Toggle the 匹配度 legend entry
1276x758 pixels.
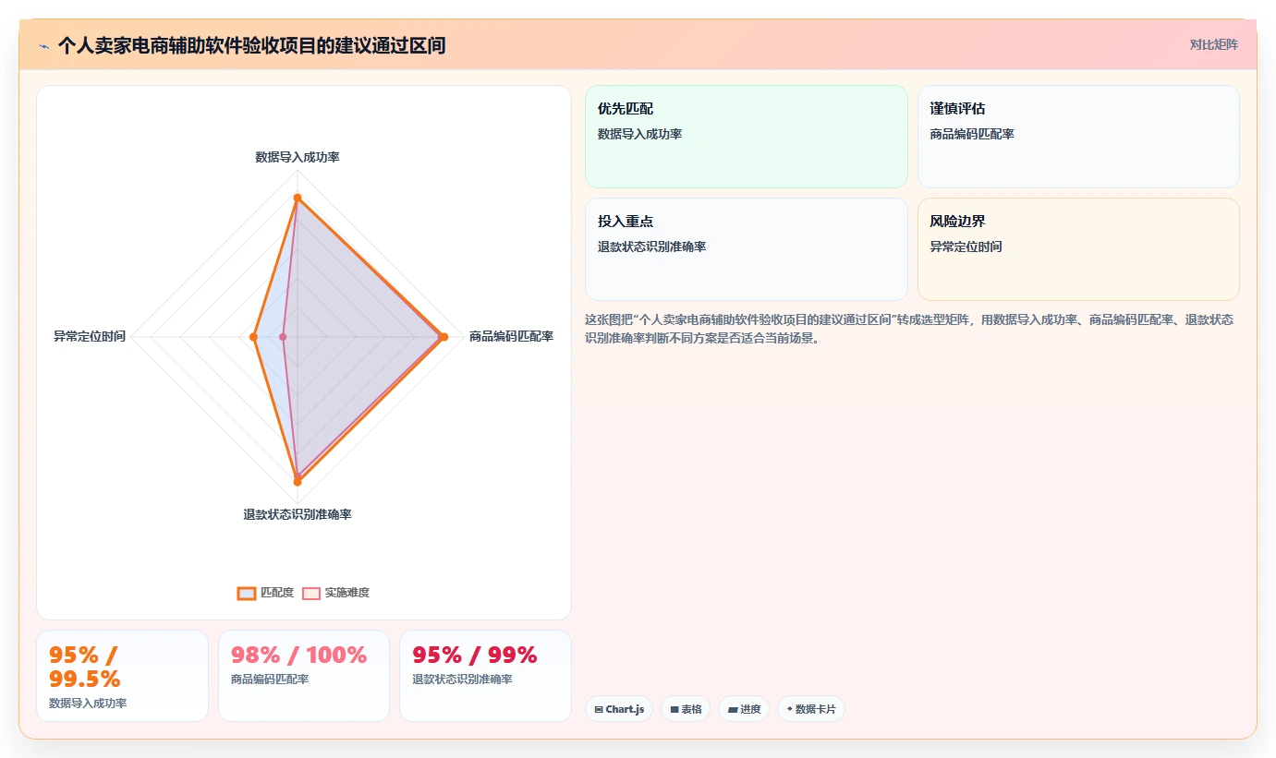pos(265,593)
